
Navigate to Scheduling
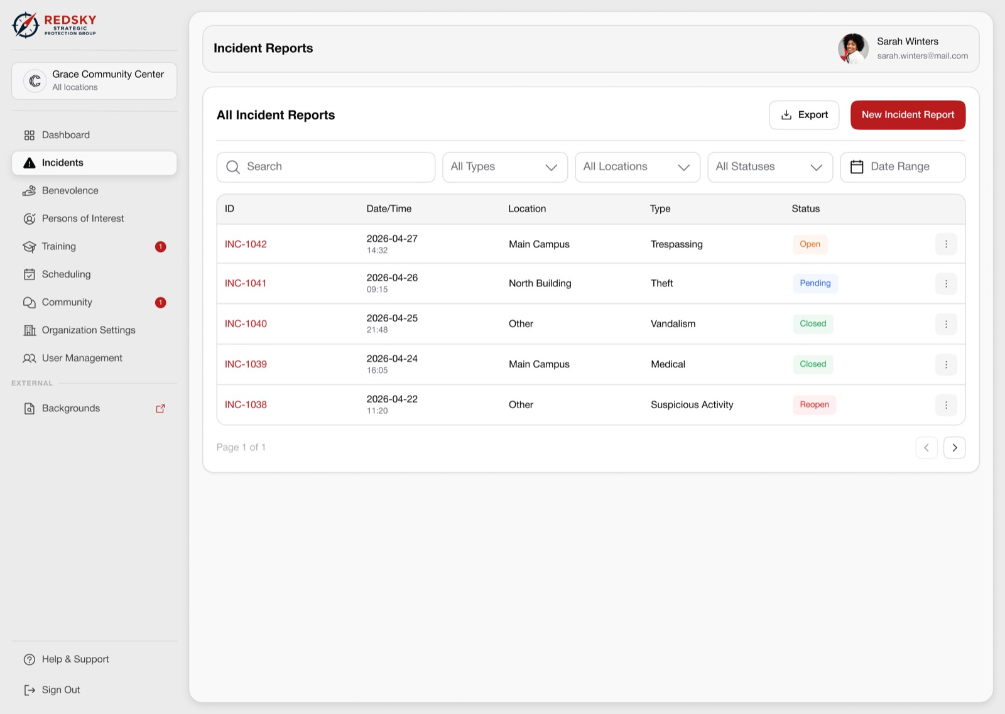(94, 274)
